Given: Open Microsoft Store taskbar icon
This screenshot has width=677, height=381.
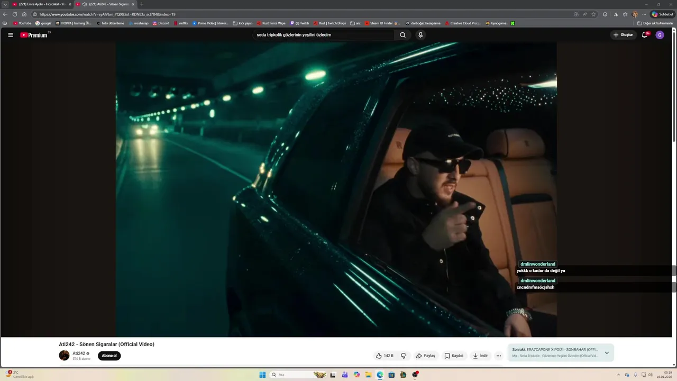Looking at the screenshot, I should pyautogui.click(x=391, y=375).
